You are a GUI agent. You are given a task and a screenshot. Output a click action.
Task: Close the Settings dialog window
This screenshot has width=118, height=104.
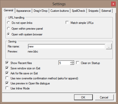[x=113, y=4]
